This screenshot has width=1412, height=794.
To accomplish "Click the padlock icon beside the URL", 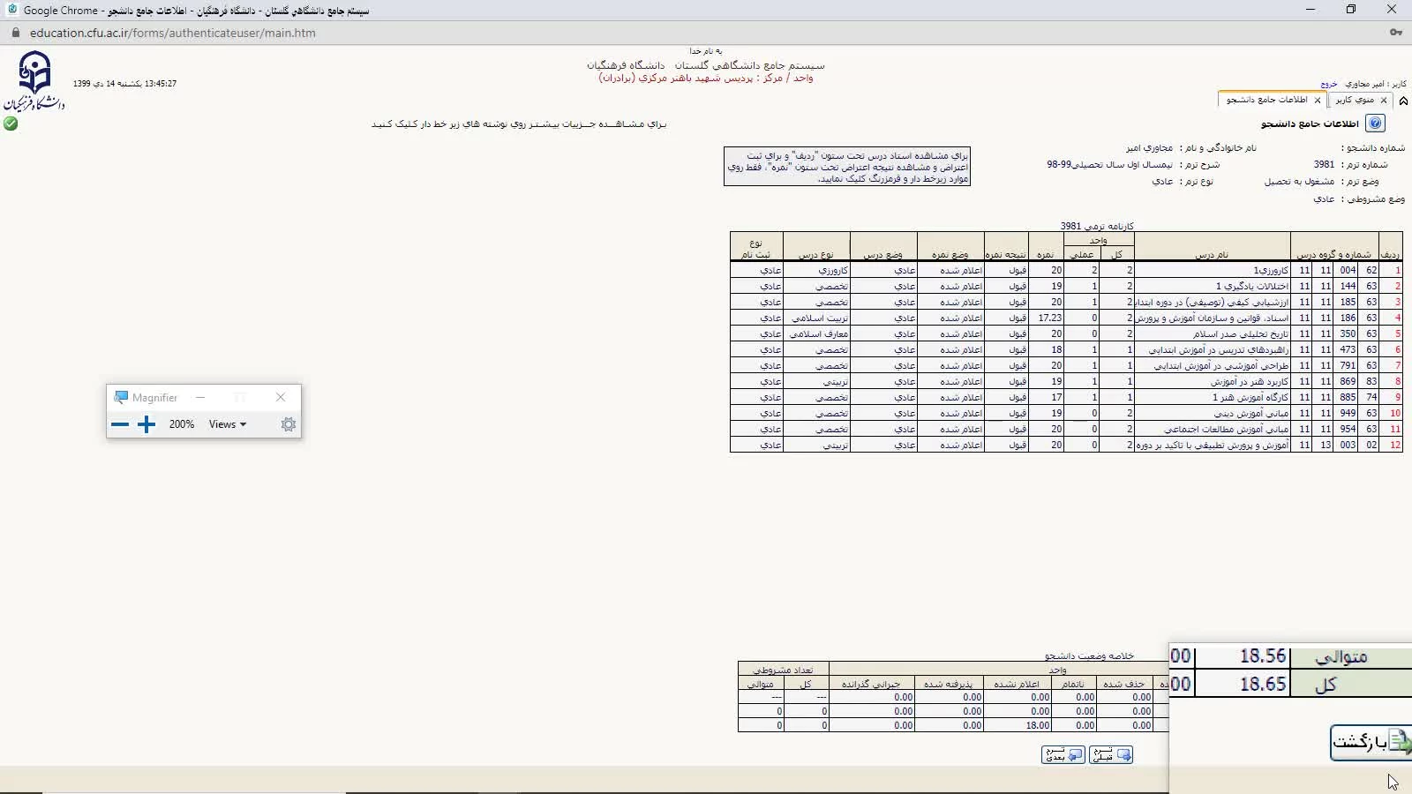I will click(x=15, y=33).
